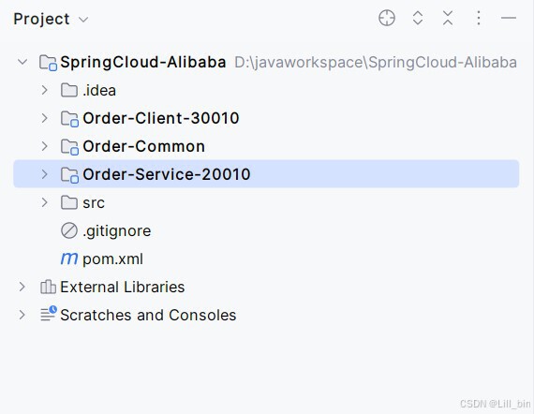Expand the External Libraries node

(22, 287)
